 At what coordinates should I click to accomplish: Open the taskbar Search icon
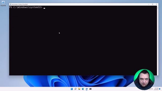(75, 89)
